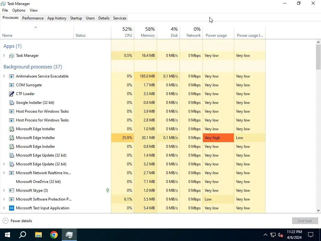Viewport: 321px width, 241px height.
Task: Sort by the Network column header
Action: 192,33
